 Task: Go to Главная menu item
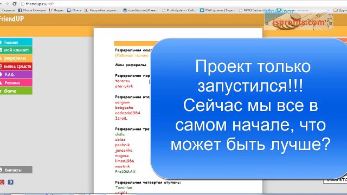point(16,42)
